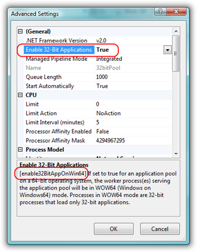Viewport: 197px width, 252px height.
Task: Click the (General) category heading
Action: [38, 31]
